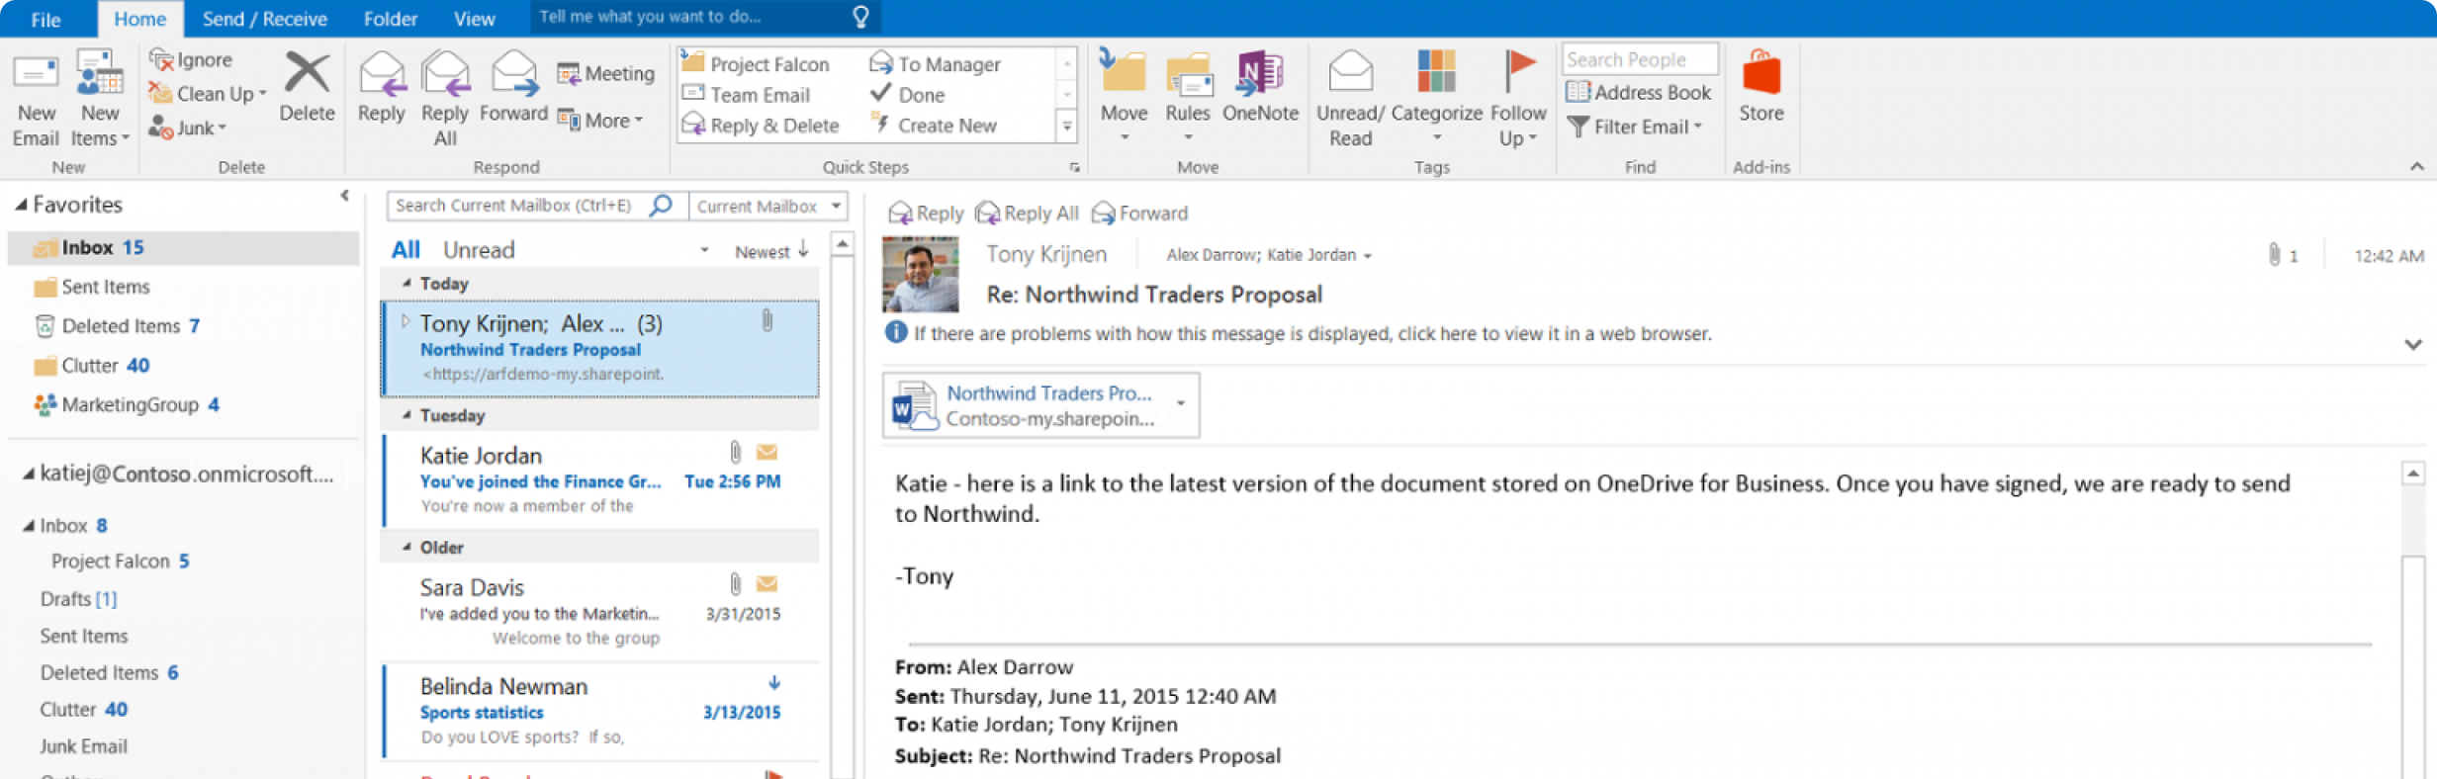Click Tony Krijnen's sender photo
This screenshot has height=779, width=2437.
(920, 274)
